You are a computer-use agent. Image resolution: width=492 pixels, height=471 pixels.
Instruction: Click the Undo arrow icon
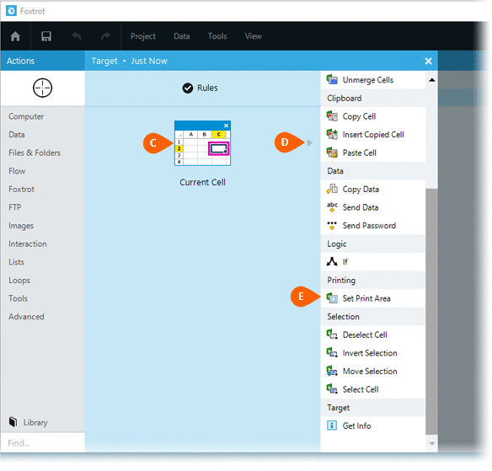(77, 36)
